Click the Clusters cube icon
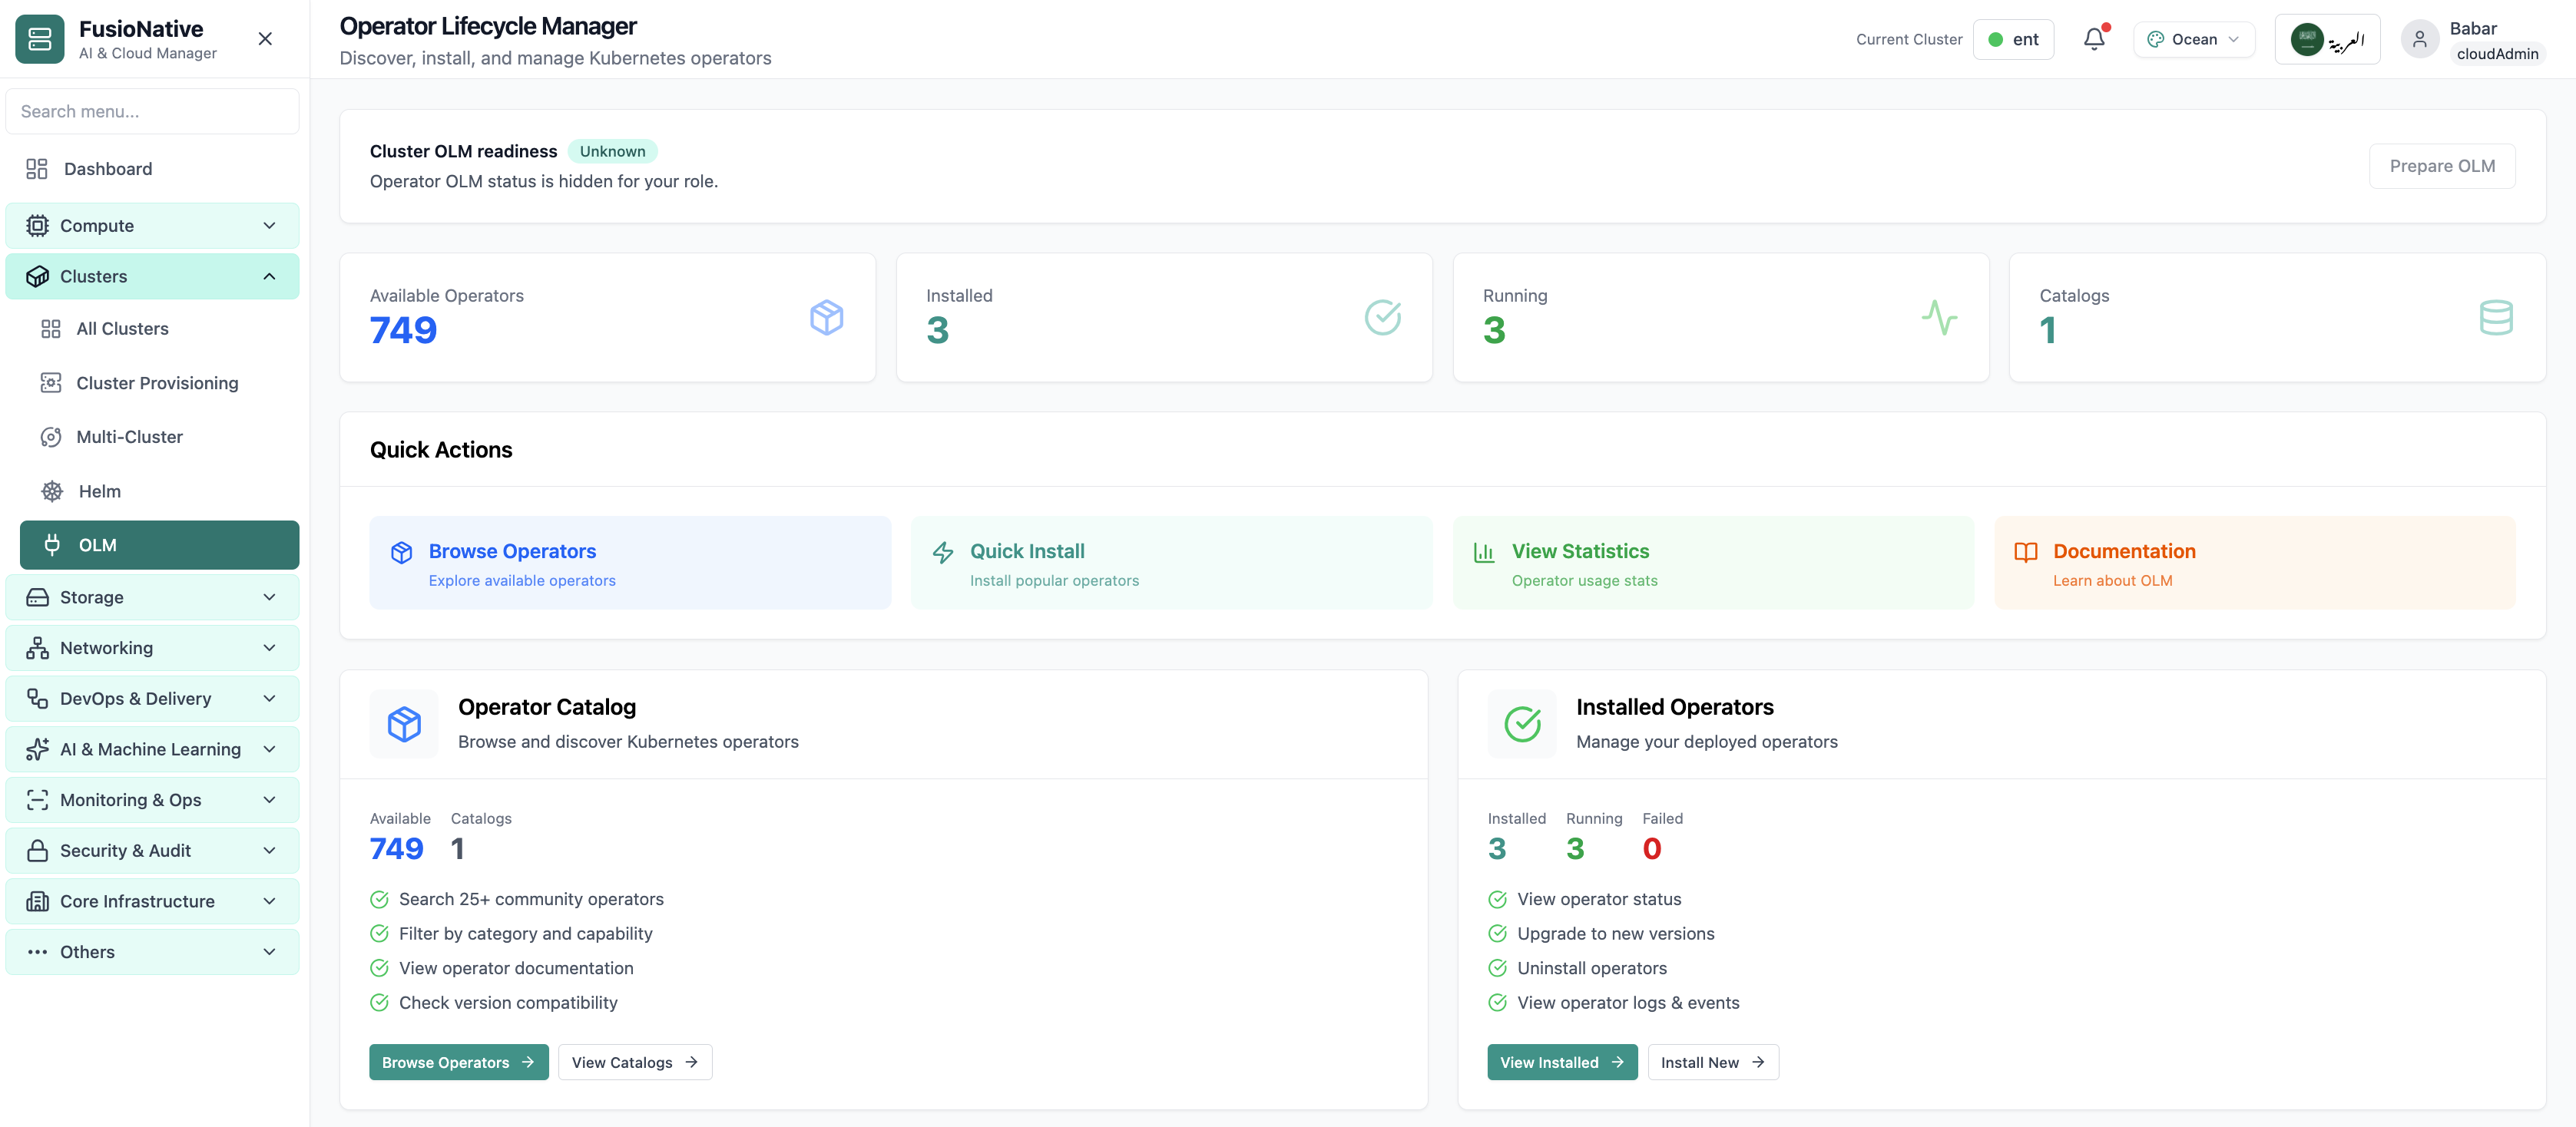The height and width of the screenshot is (1127, 2576). point(37,277)
